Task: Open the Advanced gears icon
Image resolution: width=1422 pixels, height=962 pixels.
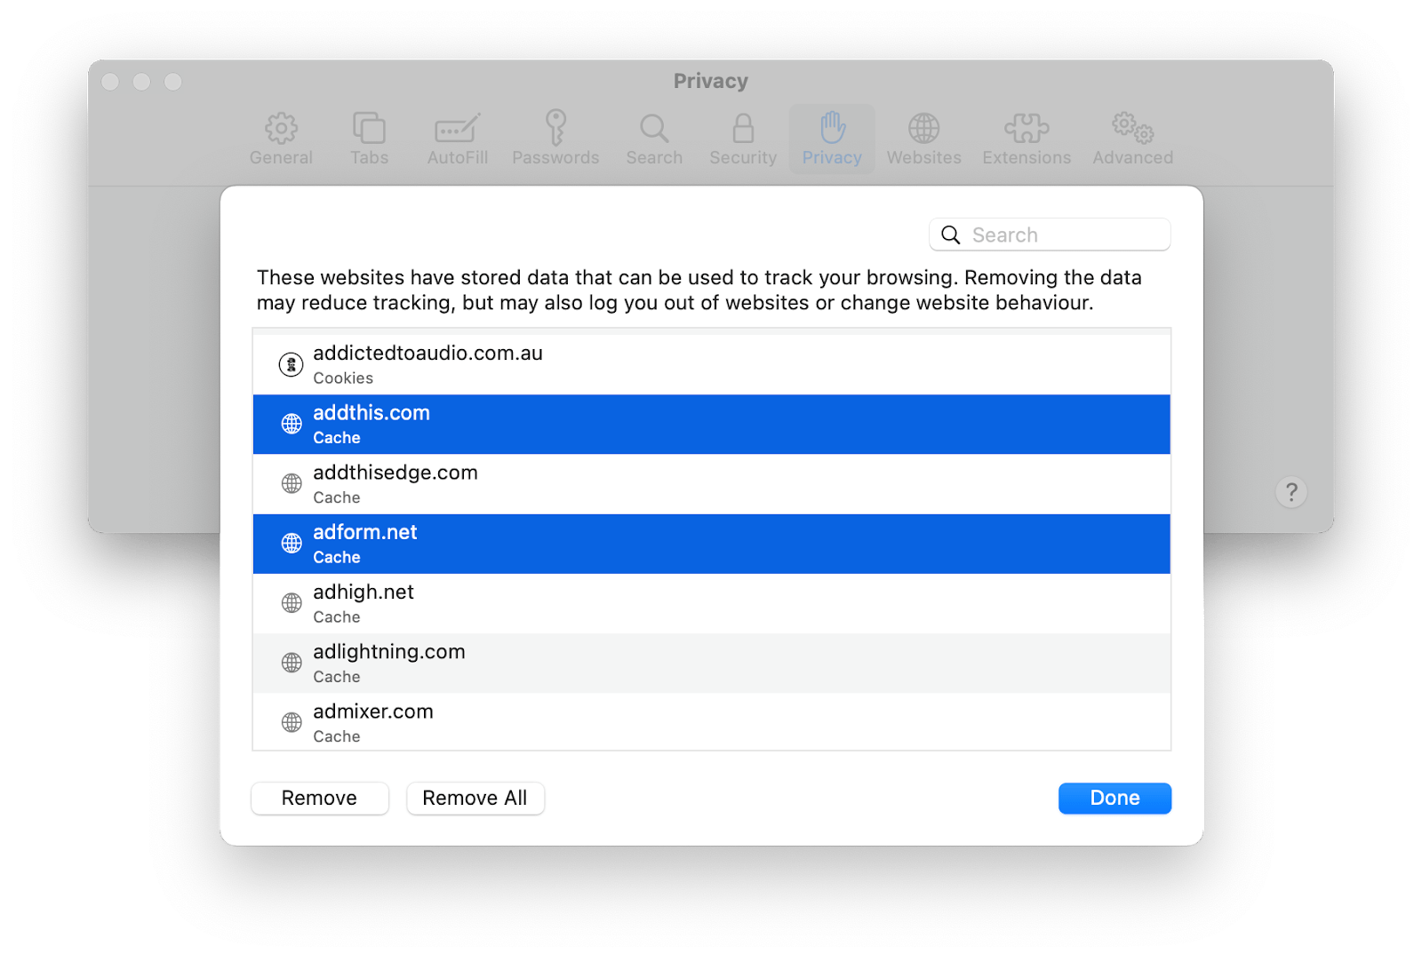Action: pos(1132,128)
